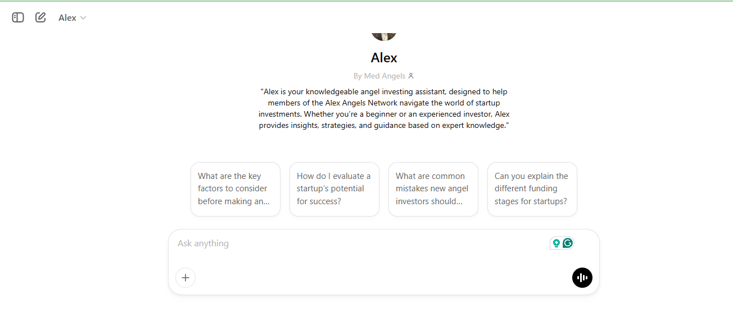
Task: Click the Grammarly lightbulb suggestions icon
Action: (x=556, y=243)
